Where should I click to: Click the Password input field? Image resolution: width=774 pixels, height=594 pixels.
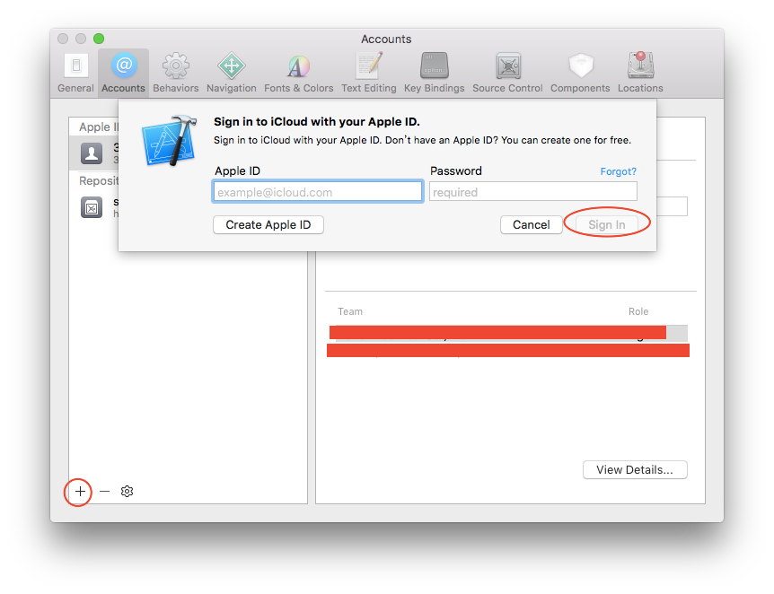[532, 191]
